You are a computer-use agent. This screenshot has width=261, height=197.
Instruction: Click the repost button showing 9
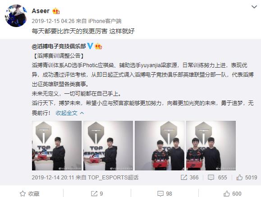point(97,193)
